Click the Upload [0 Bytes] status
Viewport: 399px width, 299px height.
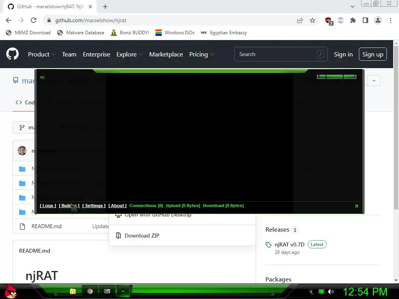coord(183,206)
